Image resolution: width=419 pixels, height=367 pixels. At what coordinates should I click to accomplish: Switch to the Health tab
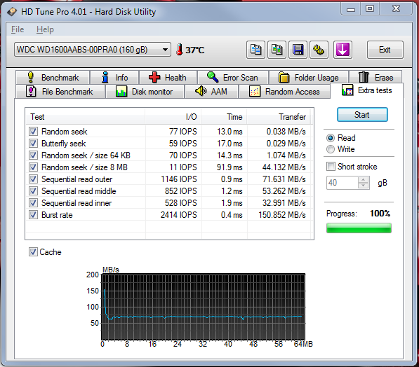[168, 78]
